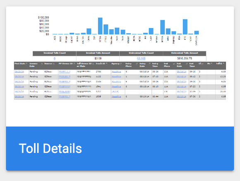240x181 pixels.
Task: Sort by Entry Date header icon
Action: click(150, 64)
